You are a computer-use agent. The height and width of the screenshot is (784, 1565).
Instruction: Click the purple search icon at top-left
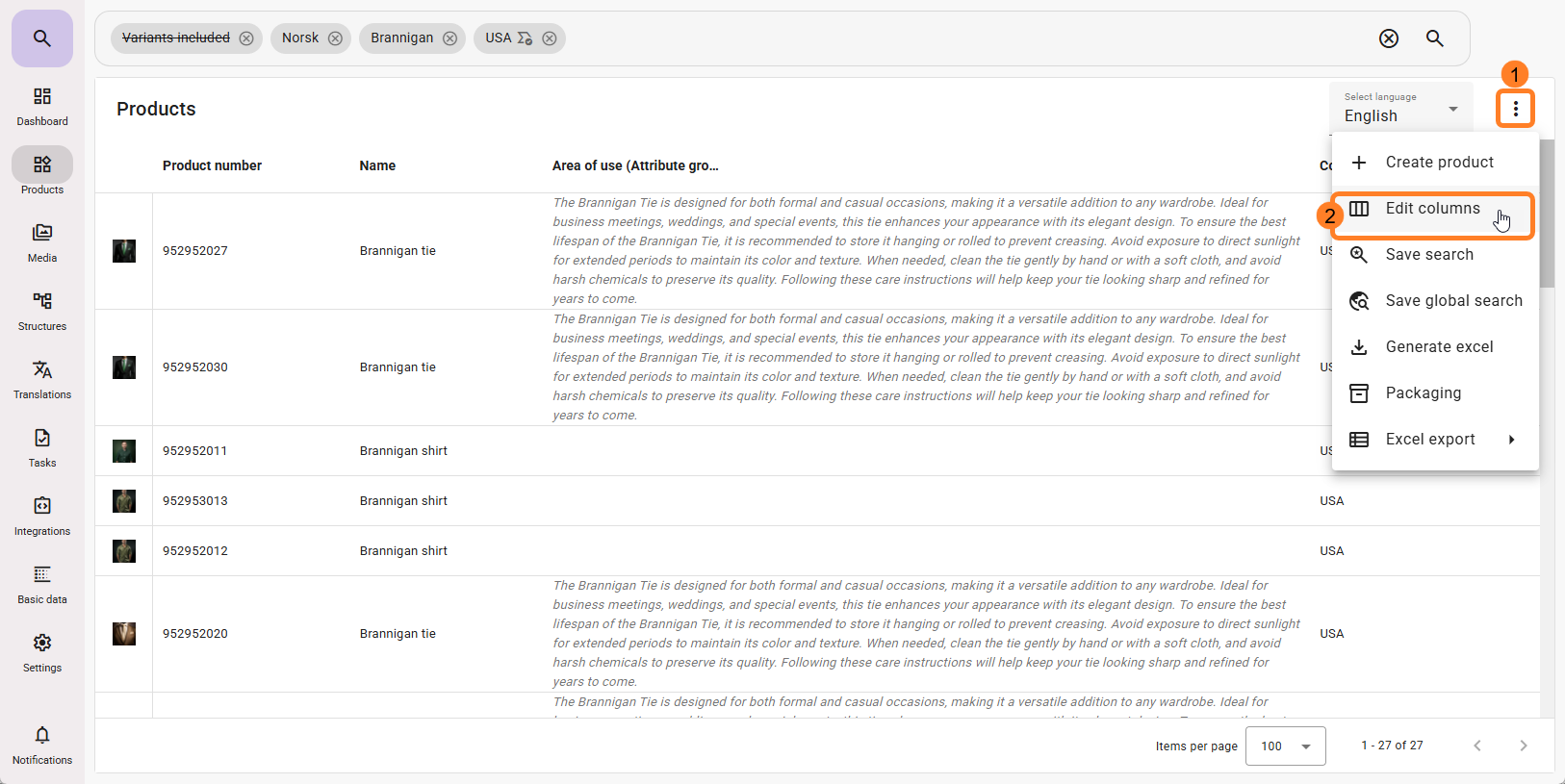tap(41, 38)
